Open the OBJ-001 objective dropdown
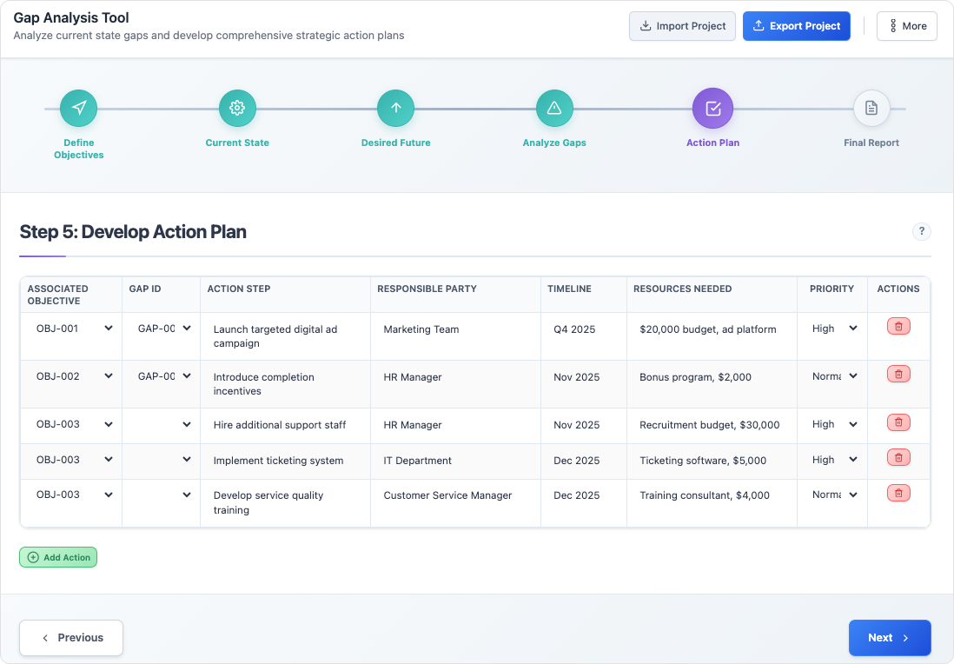The image size is (954, 664). [73, 328]
